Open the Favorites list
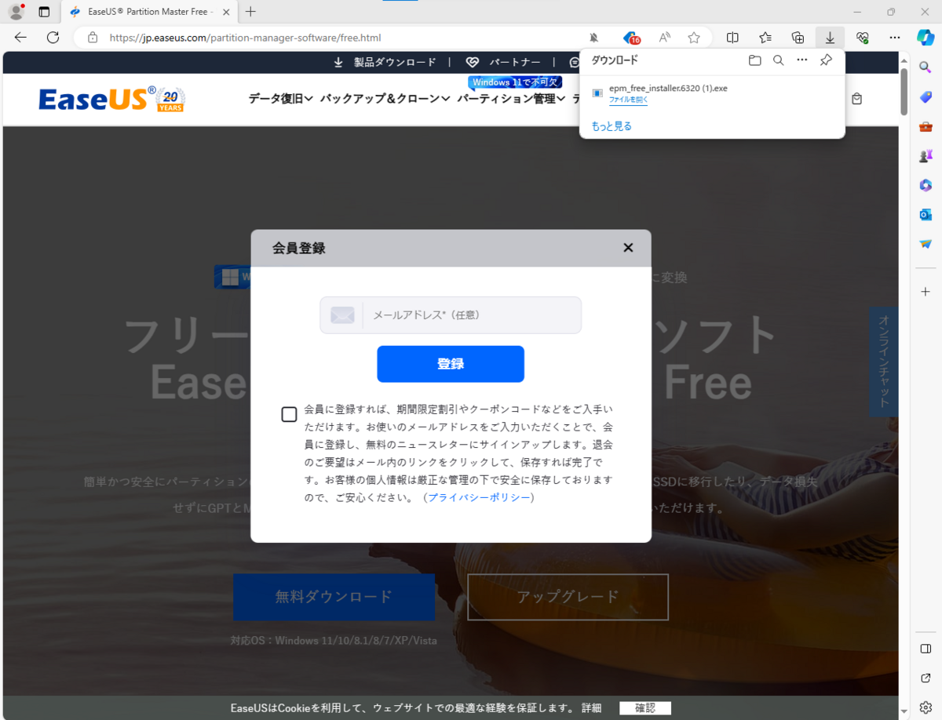Image resolution: width=942 pixels, height=720 pixels. 765,37
